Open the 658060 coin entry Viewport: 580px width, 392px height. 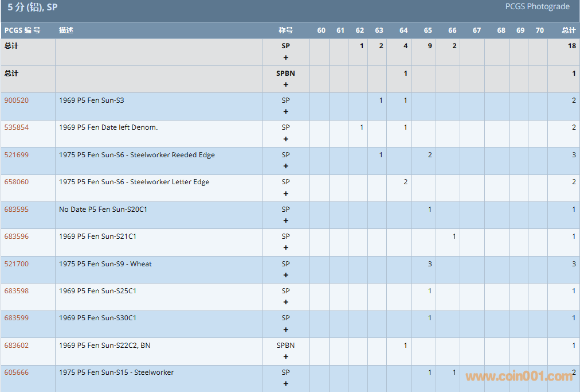(x=17, y=182)
